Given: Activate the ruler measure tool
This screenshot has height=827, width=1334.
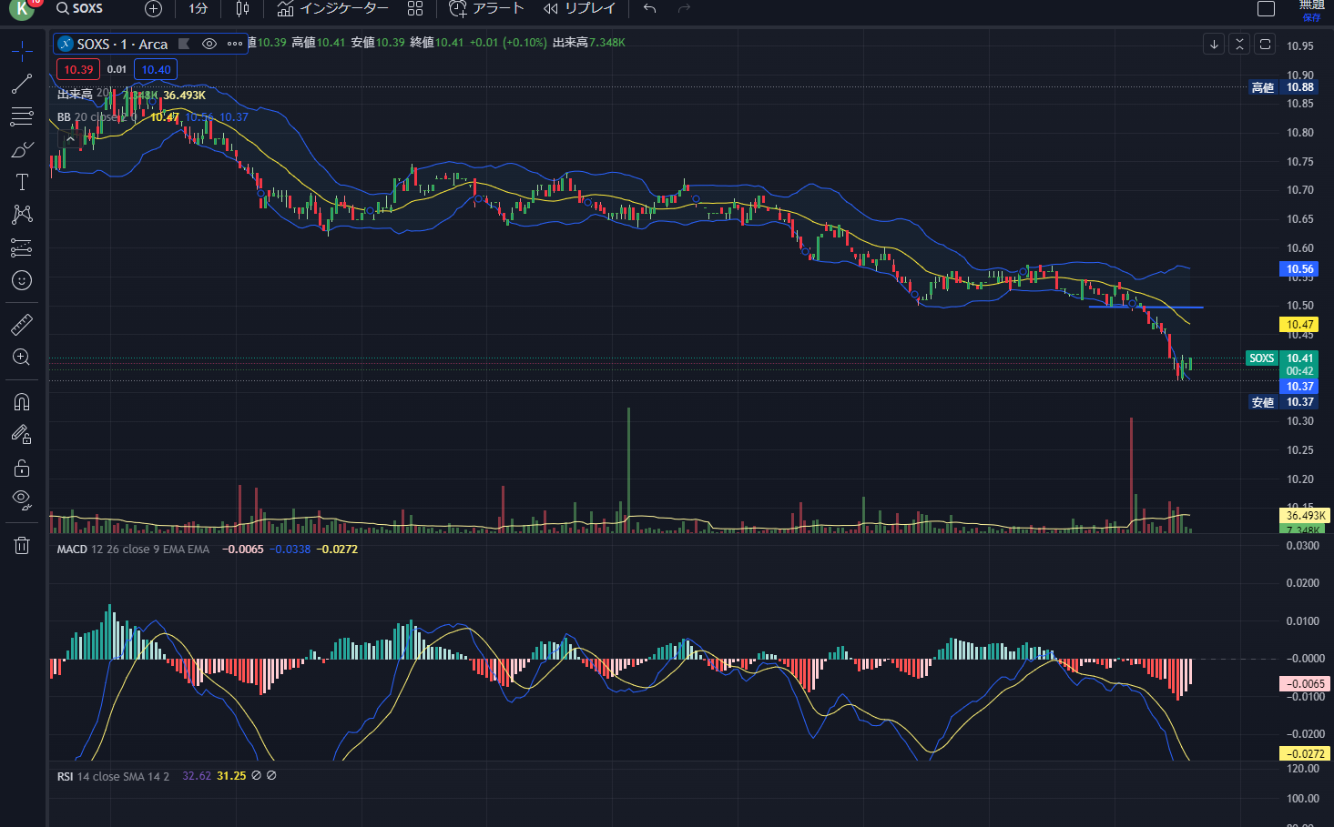Looking at the screenshot, I should [x=22, y=325].
